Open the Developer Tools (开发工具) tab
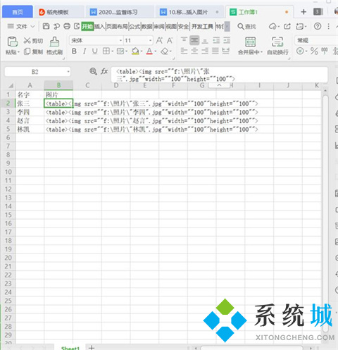 202,26
